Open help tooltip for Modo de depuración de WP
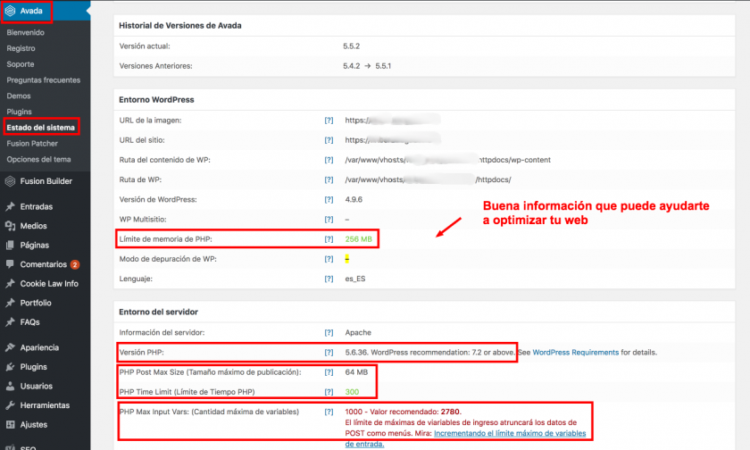The image size is (750, 450). [329, 259]
